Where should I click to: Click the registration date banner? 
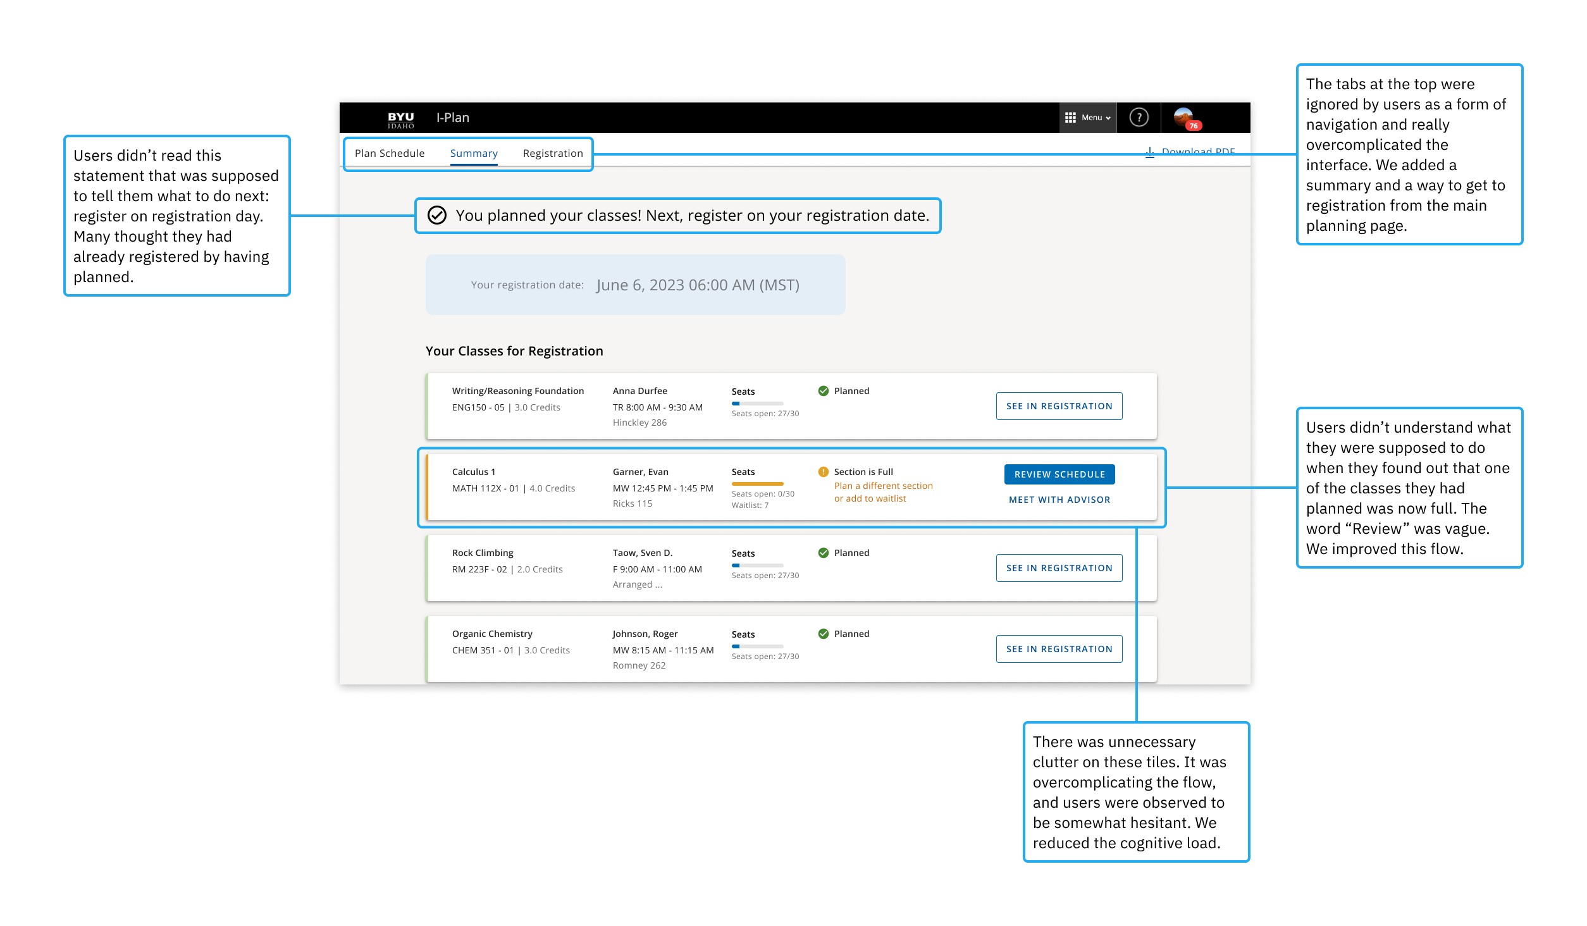pos(634,285)
